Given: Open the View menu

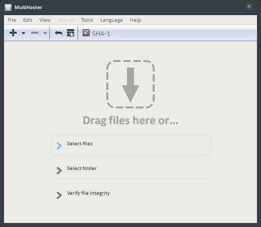Looking at the screenshot, I should pos(45,20).
